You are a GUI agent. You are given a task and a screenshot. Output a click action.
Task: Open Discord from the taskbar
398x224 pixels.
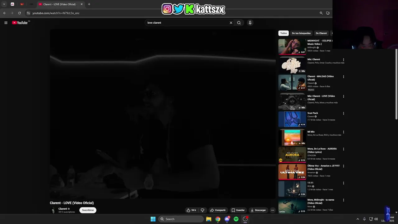click(227, 219)
